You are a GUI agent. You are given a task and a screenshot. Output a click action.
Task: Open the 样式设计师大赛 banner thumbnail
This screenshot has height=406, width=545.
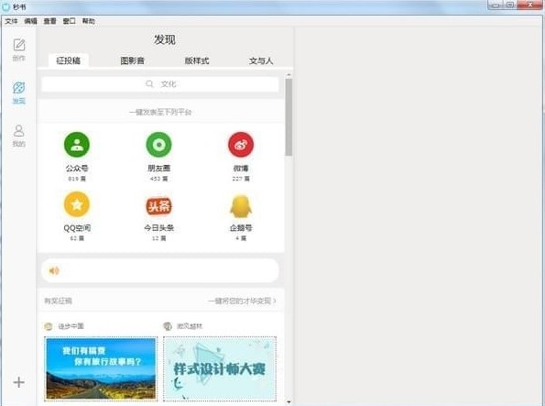pos(220,368)
